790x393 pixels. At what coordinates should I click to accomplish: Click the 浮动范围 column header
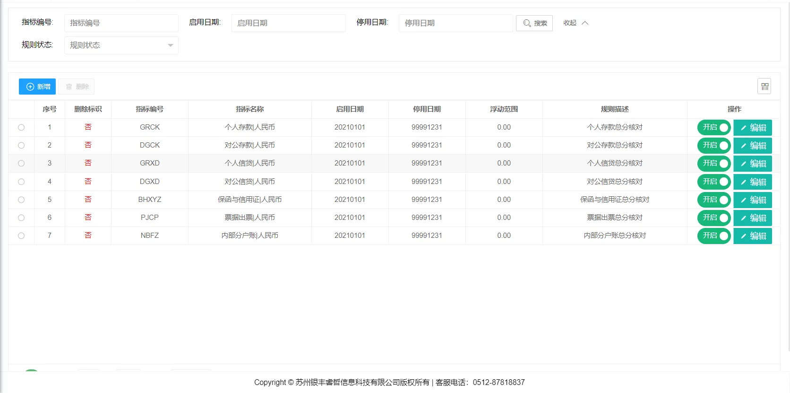pos(504,109)
